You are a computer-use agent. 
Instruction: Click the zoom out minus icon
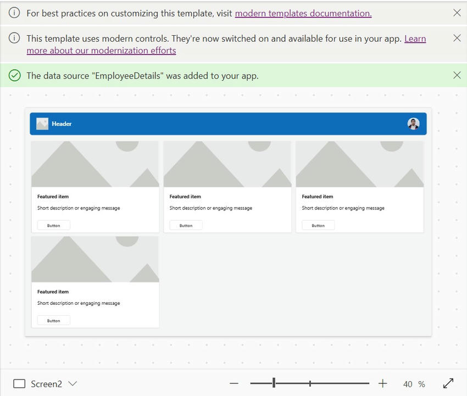click(234, 383)
